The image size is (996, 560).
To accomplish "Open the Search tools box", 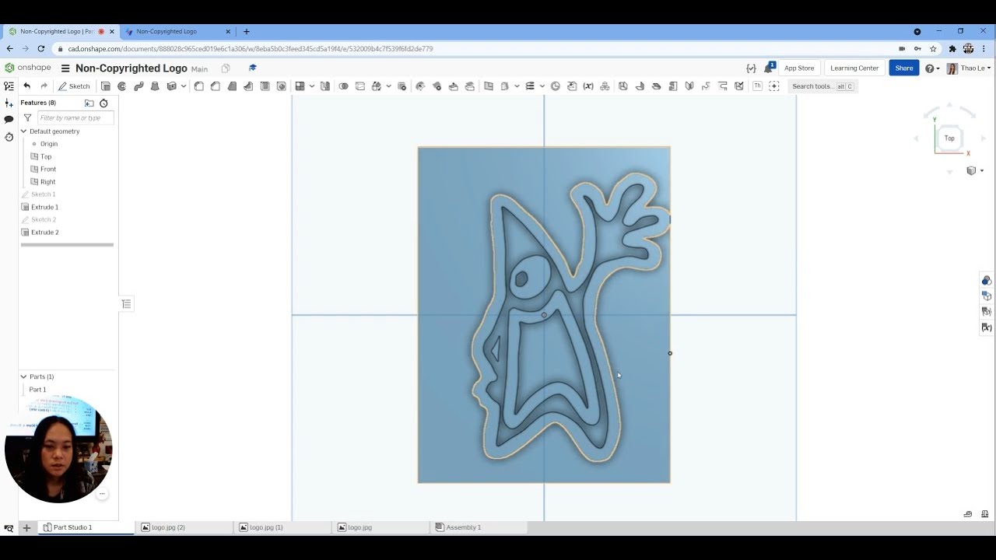I will [x=822, y=86].
